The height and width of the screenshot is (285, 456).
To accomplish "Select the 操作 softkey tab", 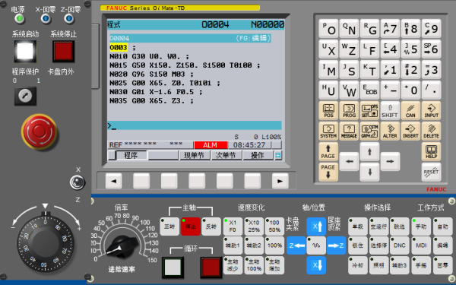I will click(x=258, y=155).
